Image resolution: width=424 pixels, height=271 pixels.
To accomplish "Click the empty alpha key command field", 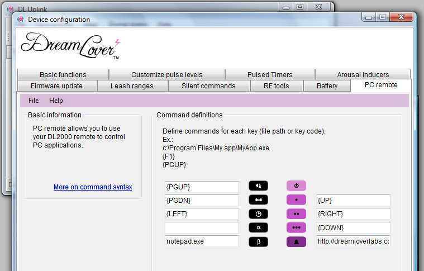I will pyautogui.click(x=202, y=227).
